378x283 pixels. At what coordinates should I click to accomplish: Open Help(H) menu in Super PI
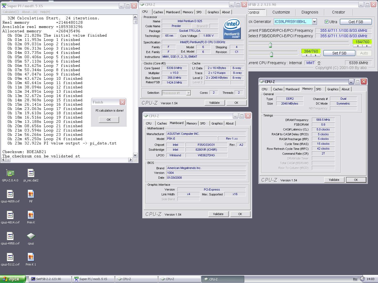[45, 12]
